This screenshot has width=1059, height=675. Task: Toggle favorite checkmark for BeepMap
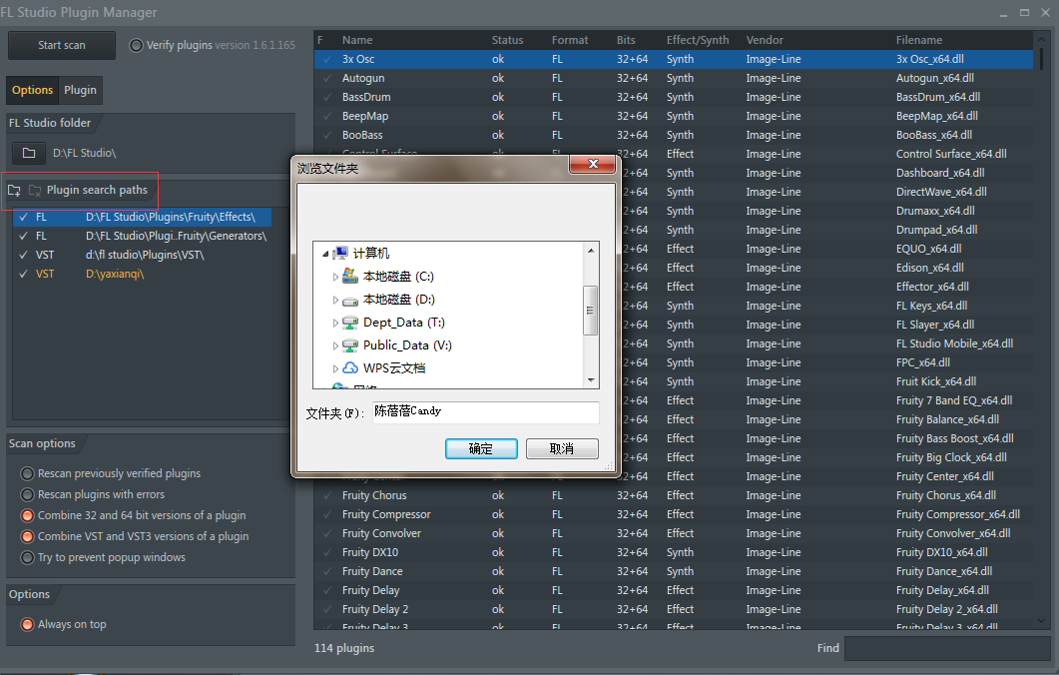tap(327, 116)
